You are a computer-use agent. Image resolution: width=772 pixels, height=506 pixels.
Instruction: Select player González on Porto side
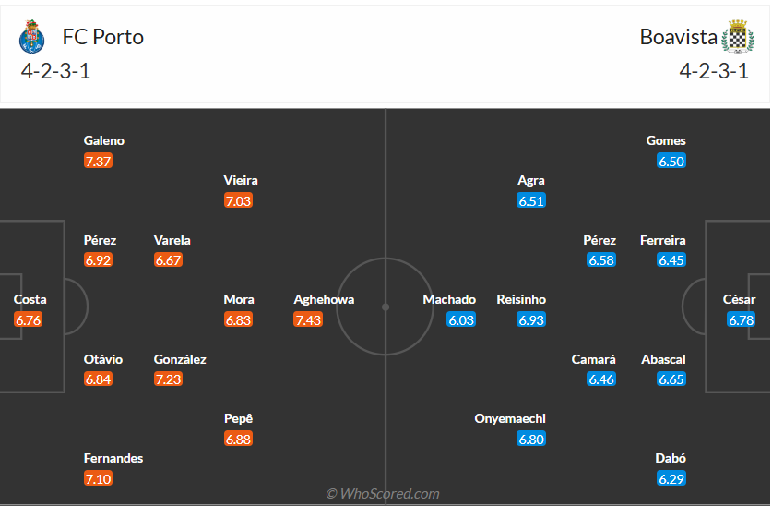click(180, 359)
